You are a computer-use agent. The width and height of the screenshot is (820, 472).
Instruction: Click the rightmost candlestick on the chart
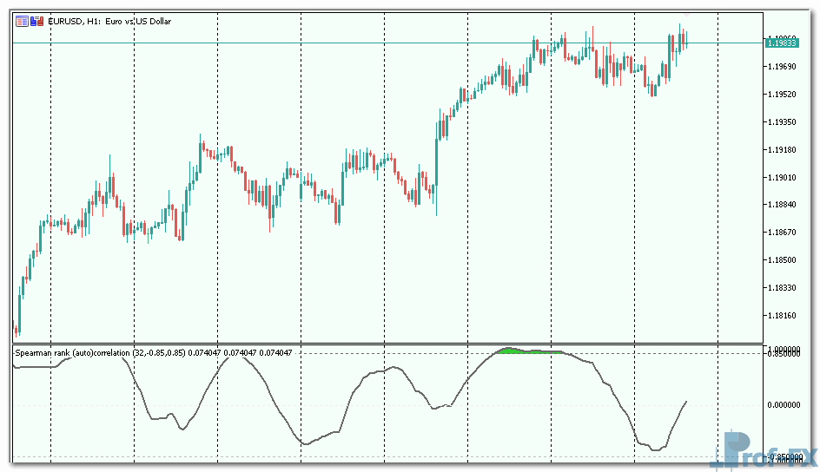click(685, 40)
